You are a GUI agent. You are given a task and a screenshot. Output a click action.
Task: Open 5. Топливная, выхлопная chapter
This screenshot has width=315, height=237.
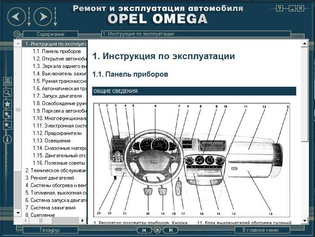56,193
